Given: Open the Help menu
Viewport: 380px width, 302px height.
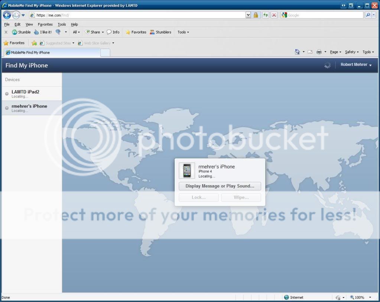Looking at the screenshot, I should (x=74, y=24).
